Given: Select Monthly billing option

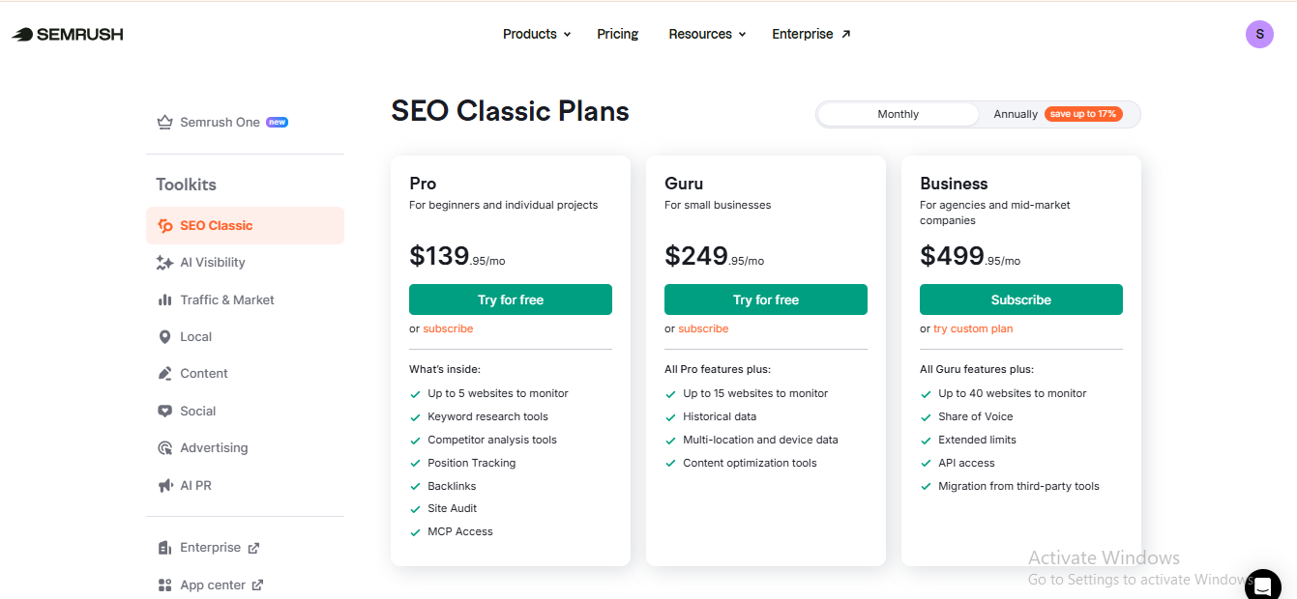Looking at the screenshot, I should coord(898,113).
